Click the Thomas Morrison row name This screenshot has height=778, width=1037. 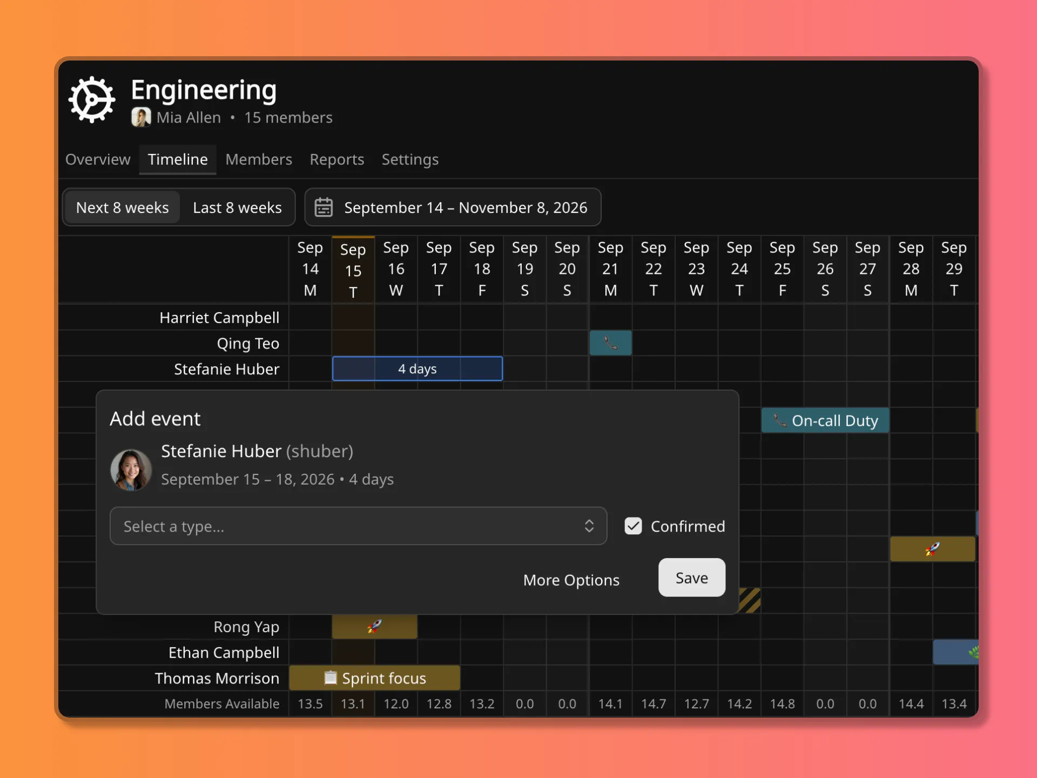[217, 678]
